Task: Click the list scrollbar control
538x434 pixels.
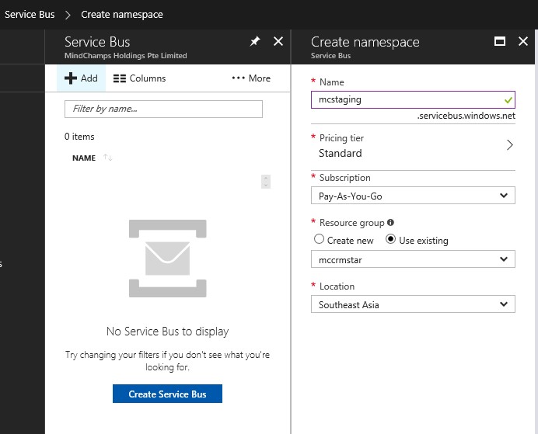Action: pos(266,182)
